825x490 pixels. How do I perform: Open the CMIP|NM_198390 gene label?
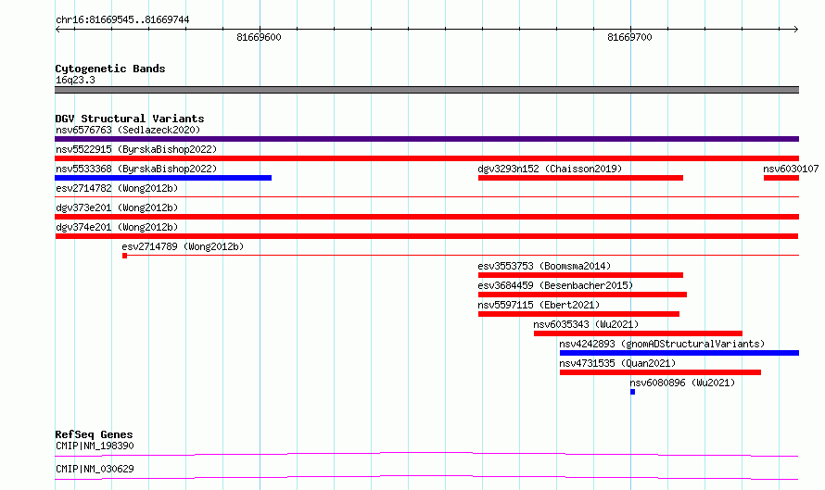(95, 446)
